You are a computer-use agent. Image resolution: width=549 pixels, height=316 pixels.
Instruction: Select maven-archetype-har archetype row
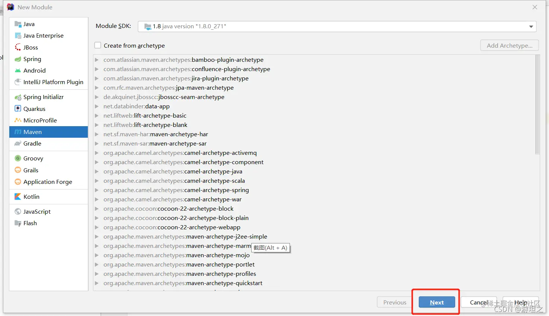(x=315, y=134)
